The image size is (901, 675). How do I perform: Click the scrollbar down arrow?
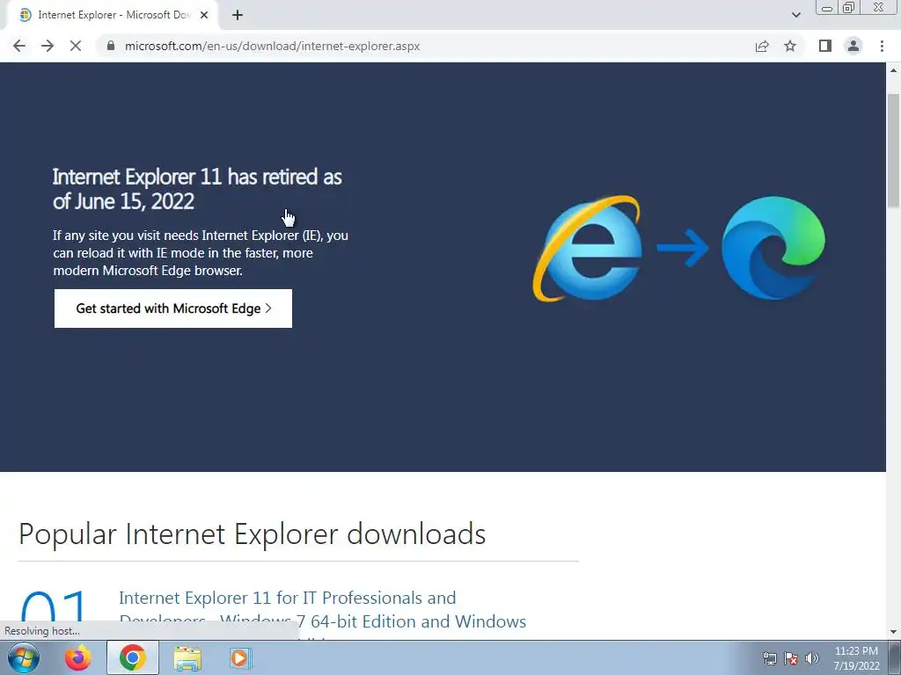point(894,632)
